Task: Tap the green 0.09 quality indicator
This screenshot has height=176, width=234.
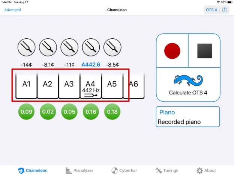Action: 26,112
